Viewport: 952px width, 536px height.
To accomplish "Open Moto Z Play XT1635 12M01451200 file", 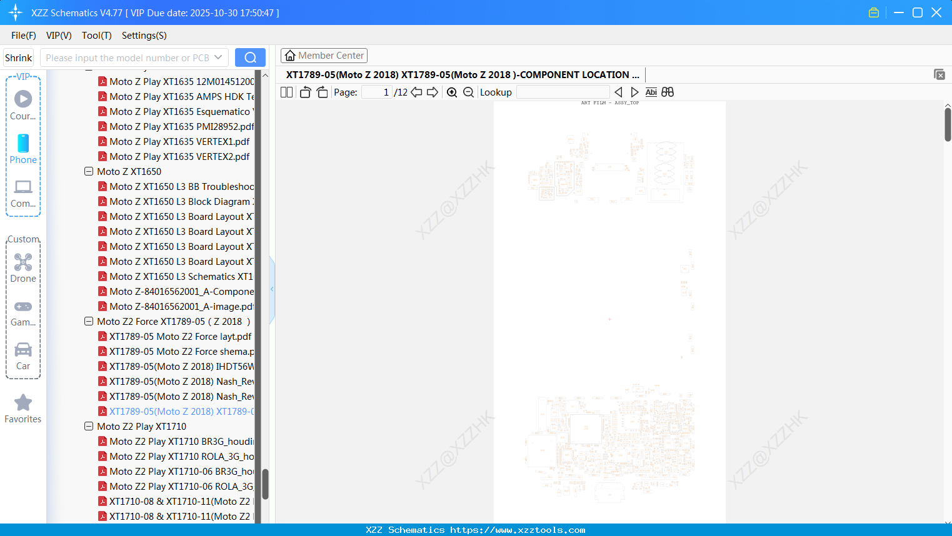I will click(x=176, y=81).
